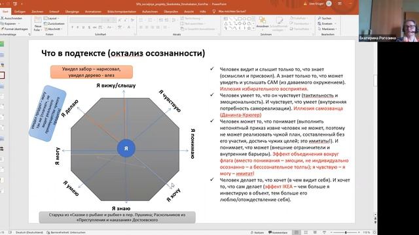Open the Layout dropdown
This screenshot has width=419, height=235.
pos(52,18)
